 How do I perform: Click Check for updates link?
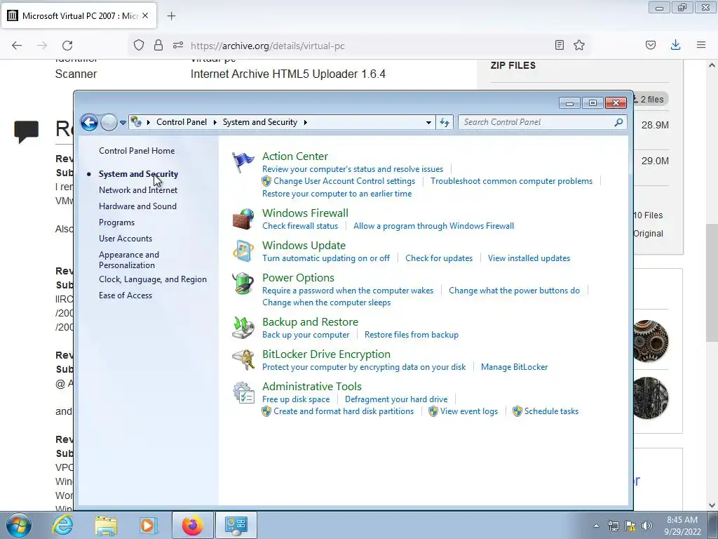click(x=439, y=258)
